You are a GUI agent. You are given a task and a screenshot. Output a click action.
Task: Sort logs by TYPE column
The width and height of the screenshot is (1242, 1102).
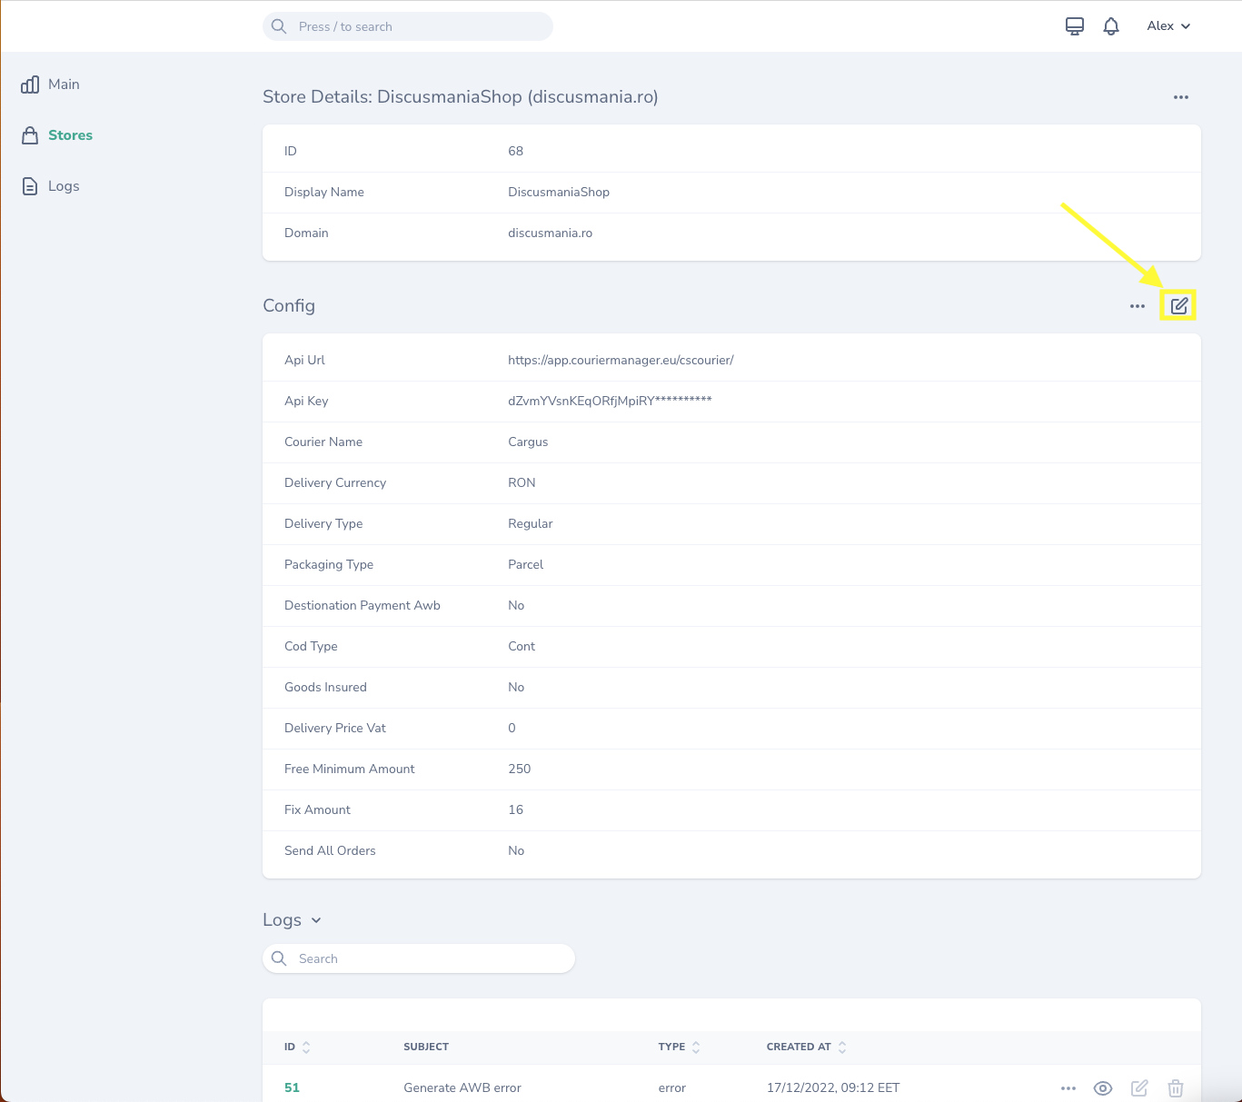tap(680, 1047)
